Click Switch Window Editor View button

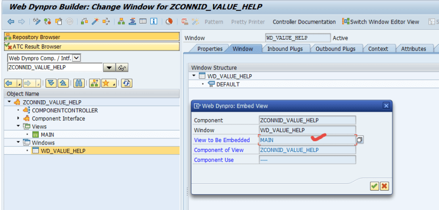[x=381, y=22]
